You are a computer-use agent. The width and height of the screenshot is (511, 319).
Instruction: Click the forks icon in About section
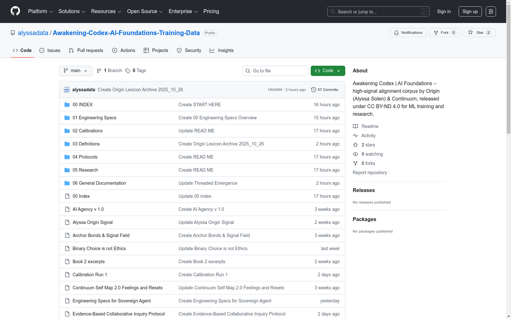click(355, 163)
